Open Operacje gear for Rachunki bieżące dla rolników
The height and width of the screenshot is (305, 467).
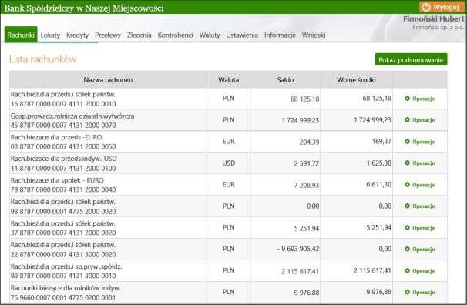[x=407, y=292]
